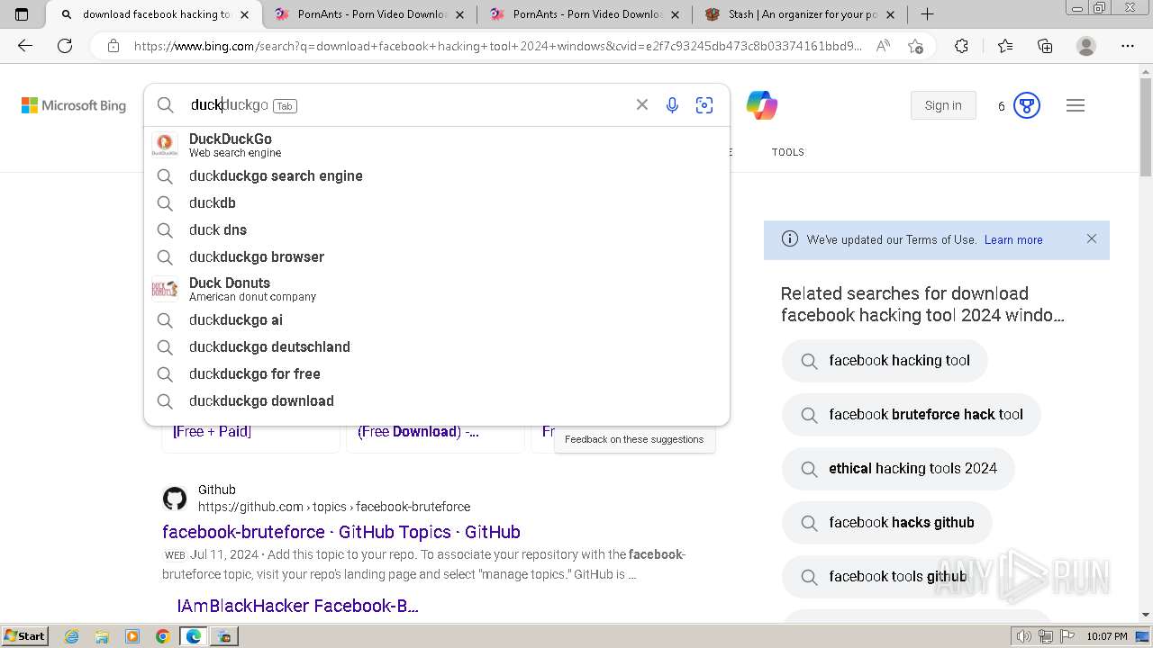Click github.com topics URL breadcrumb
The width and height of the screenshot is (1153, 648).
pos(334,507)
